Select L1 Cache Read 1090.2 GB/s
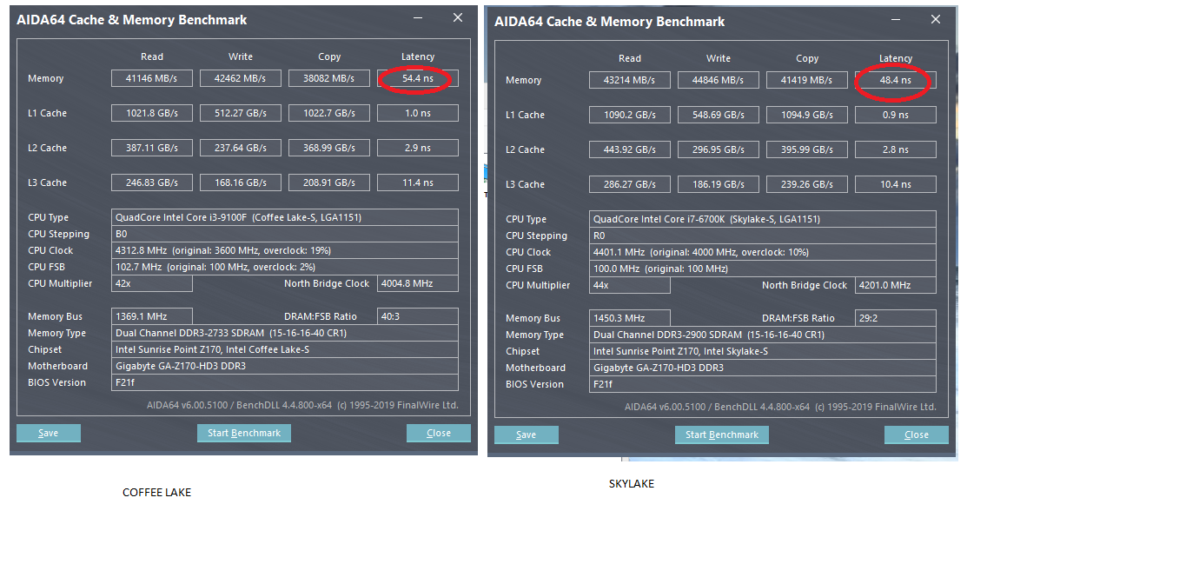The width and height of the screenshot is (1199, 564). click(630, 115)
